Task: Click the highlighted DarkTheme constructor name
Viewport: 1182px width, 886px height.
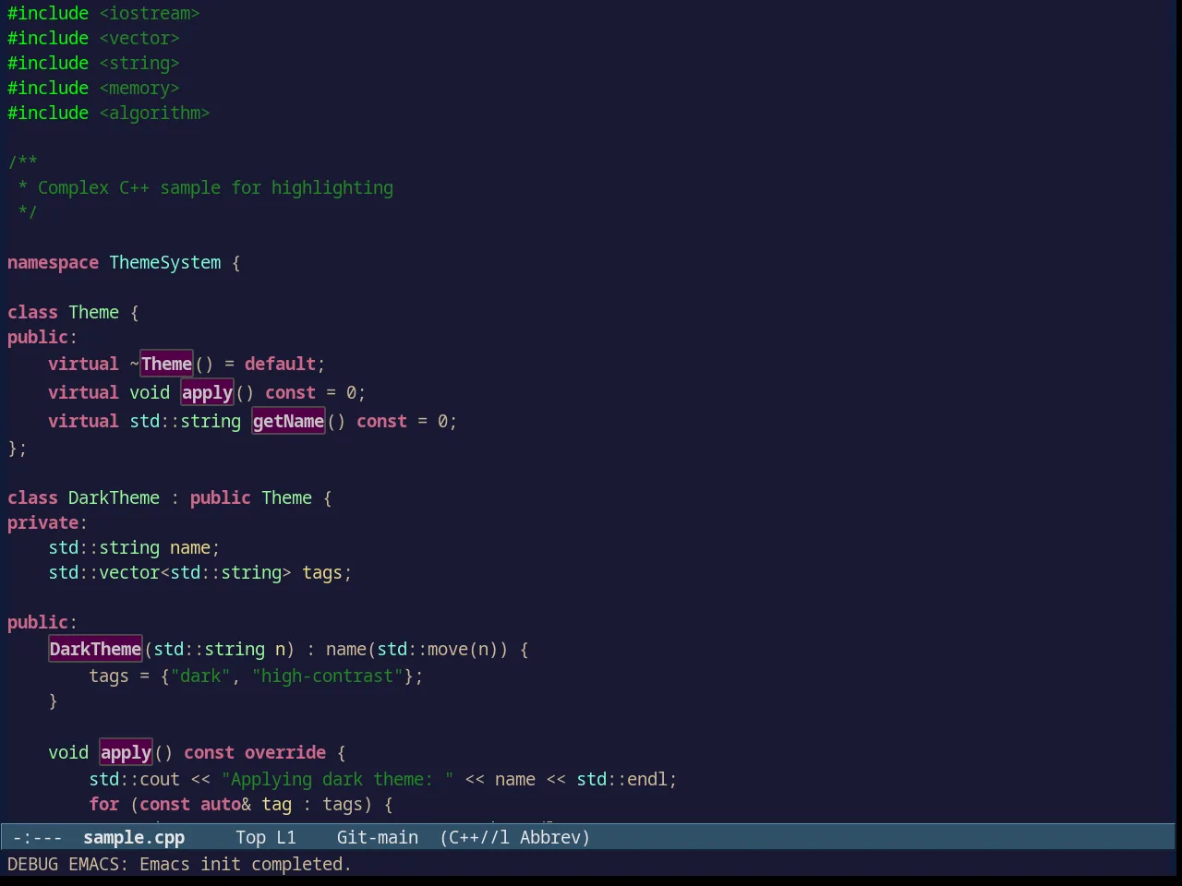Action: [x=95, y=649]
